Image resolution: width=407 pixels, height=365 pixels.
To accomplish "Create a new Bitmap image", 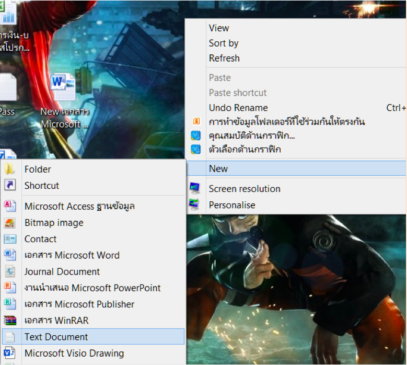I will 94,223.
